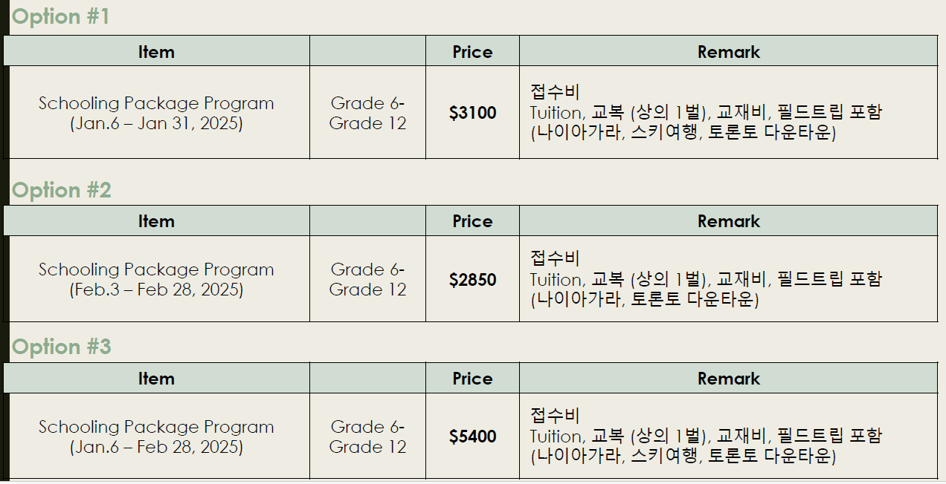This screenshot has height=484, width=946.
Task: Click the Jan.6 – Jan 31, 2025 program cell
Action: tap(156, 113)
